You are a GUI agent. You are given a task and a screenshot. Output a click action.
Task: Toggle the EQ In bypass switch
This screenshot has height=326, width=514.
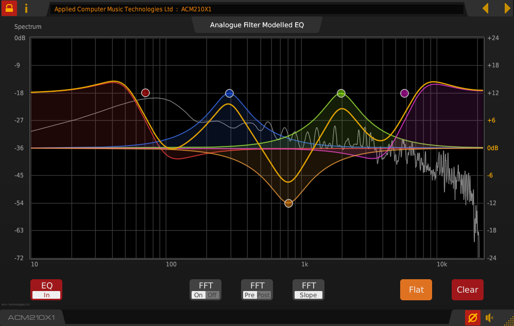(x=46, y=295)
